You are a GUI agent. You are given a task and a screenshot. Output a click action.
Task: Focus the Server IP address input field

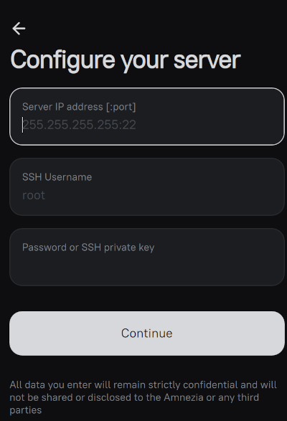[147, 116]
